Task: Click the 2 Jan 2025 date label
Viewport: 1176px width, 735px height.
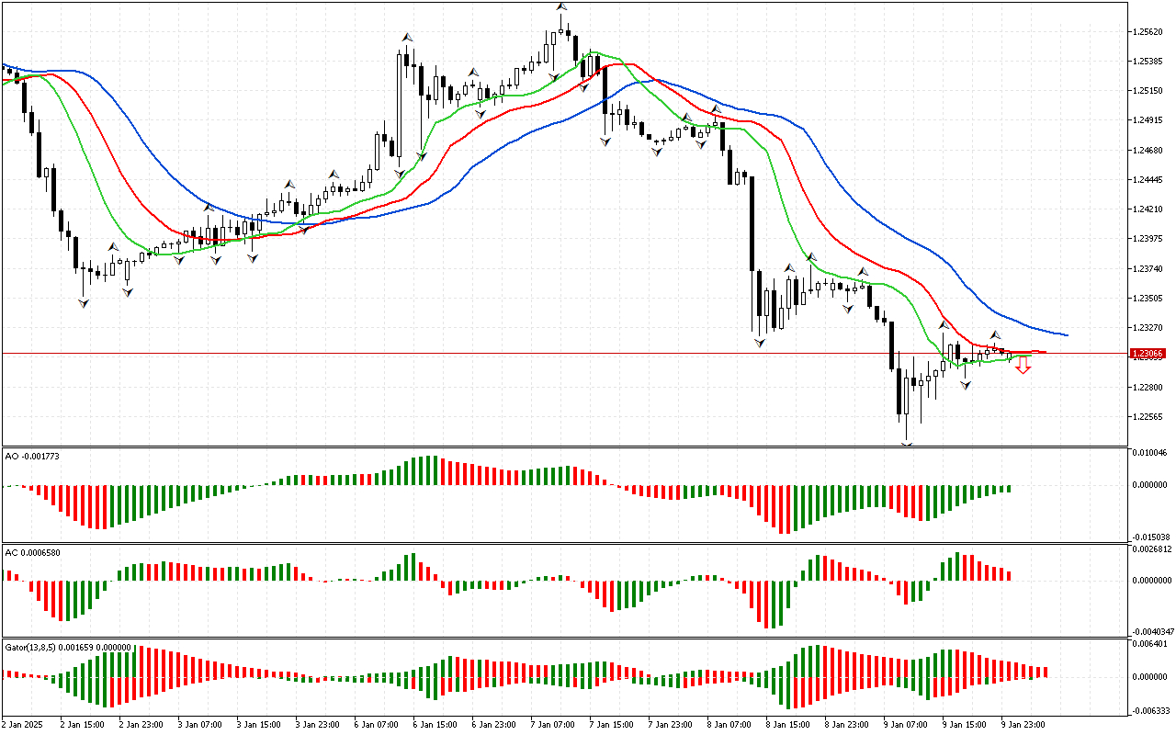Action: (x=23, y=724)
